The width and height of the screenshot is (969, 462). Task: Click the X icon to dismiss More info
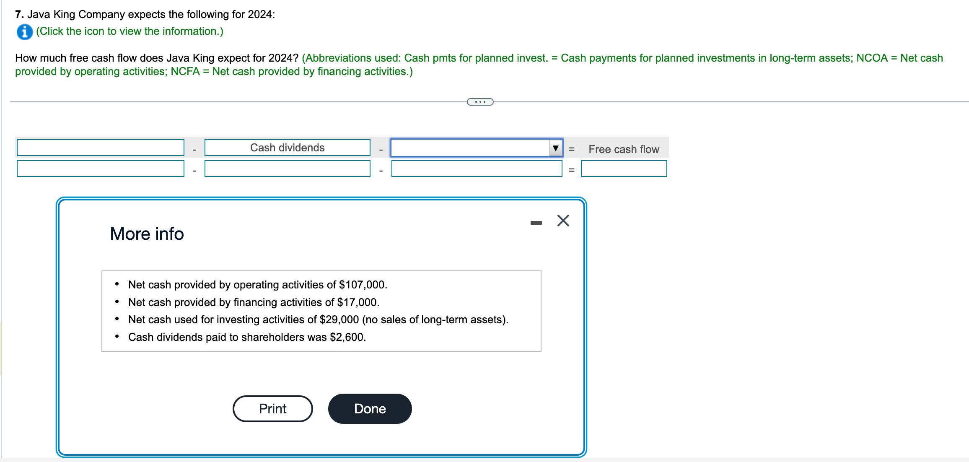tap(562, 221)
